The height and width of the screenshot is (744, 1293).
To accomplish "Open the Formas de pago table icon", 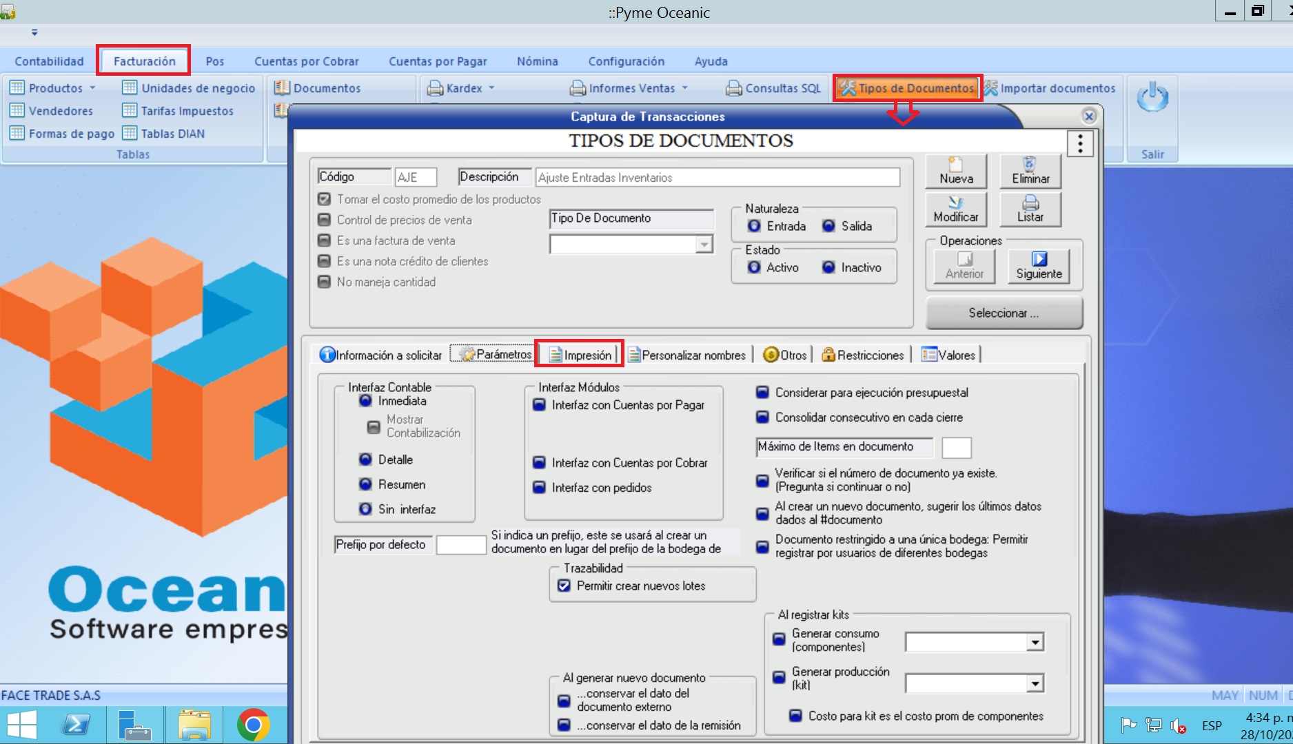I will 17,133.
